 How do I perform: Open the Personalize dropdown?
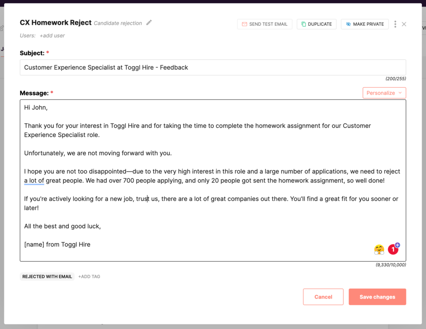384,93
